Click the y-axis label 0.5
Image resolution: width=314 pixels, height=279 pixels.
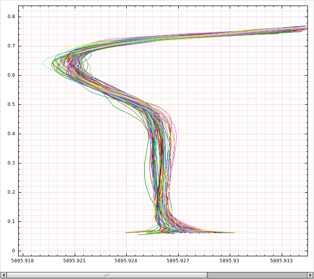[x=12, y=104]
